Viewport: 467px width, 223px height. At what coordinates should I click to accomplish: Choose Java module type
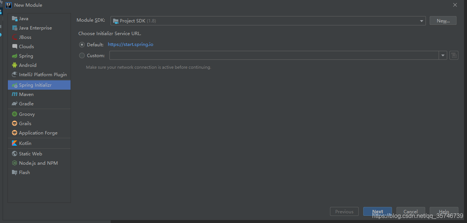(x=39, y=19)
